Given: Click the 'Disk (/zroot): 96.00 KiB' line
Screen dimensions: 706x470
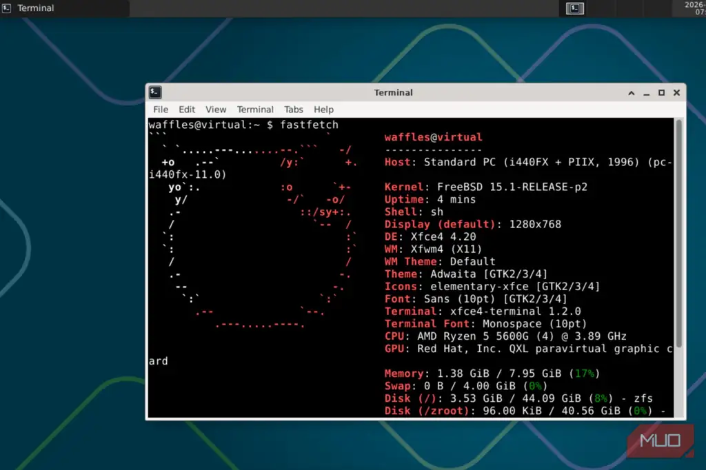Looking at the screenshot, I should click(525, 411).
